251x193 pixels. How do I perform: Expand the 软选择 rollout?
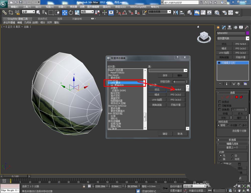tap(232, 140)
